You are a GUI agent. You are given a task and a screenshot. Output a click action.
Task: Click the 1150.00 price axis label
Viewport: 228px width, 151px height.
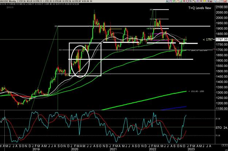[222, 109]
